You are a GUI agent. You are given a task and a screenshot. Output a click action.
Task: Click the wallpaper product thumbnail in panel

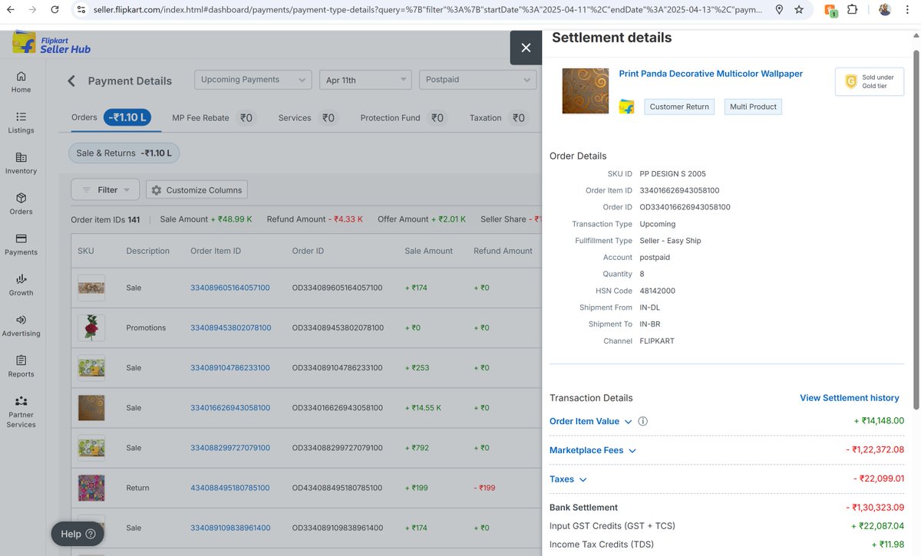tap(586, 91)
